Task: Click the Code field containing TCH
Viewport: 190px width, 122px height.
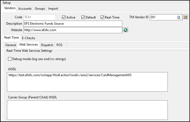Action: point(40,17)
